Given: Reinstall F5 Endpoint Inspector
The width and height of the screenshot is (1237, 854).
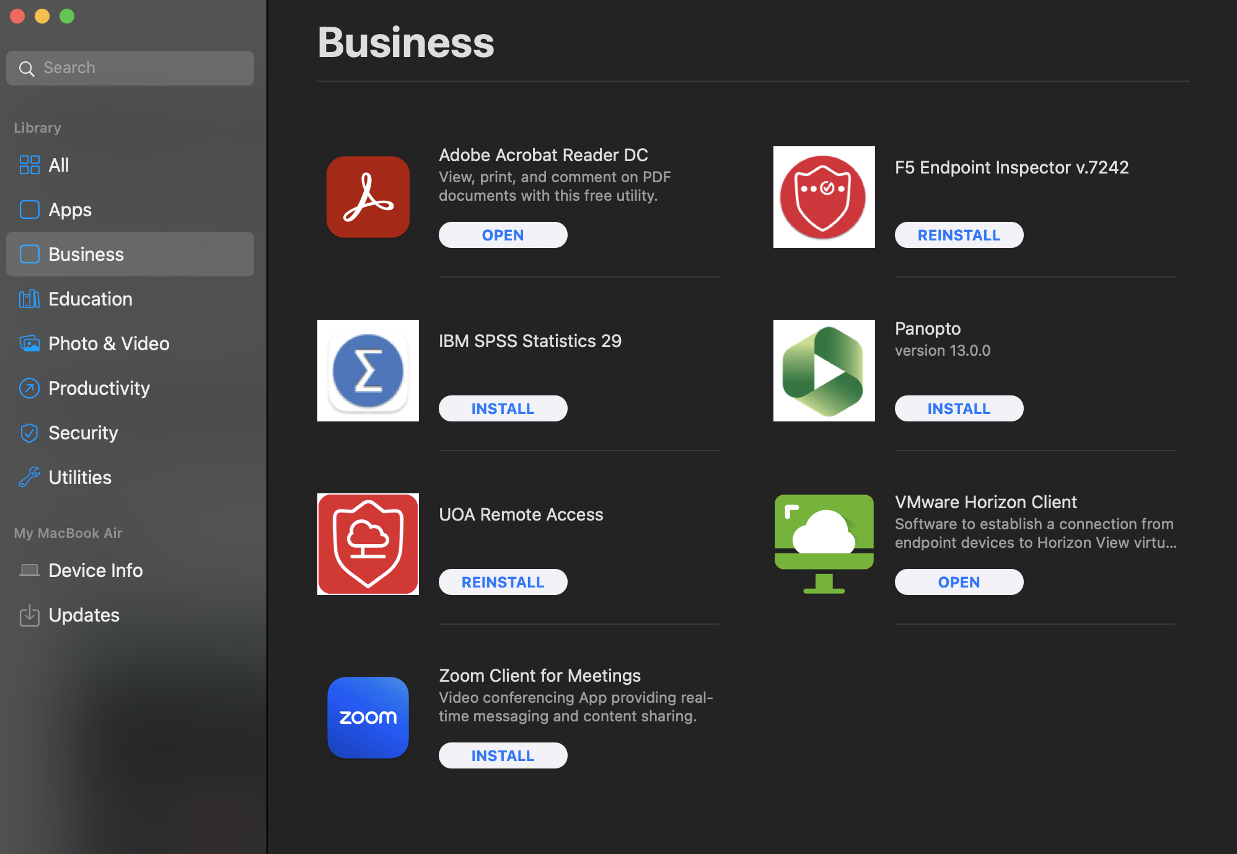Looking at the screenshot, I should 959,234.
